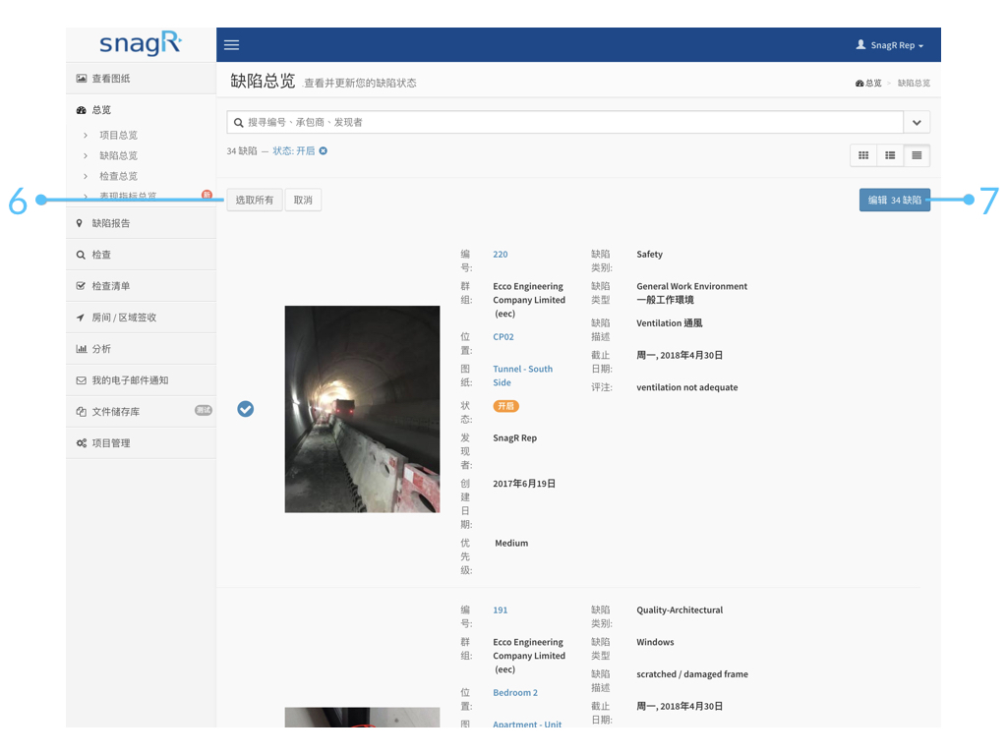The width and height of the screenshot is (1007, 755).
Task: Open Tunnel - South Side drawing link
Action: pyautogui.click(x=523, y=376)
